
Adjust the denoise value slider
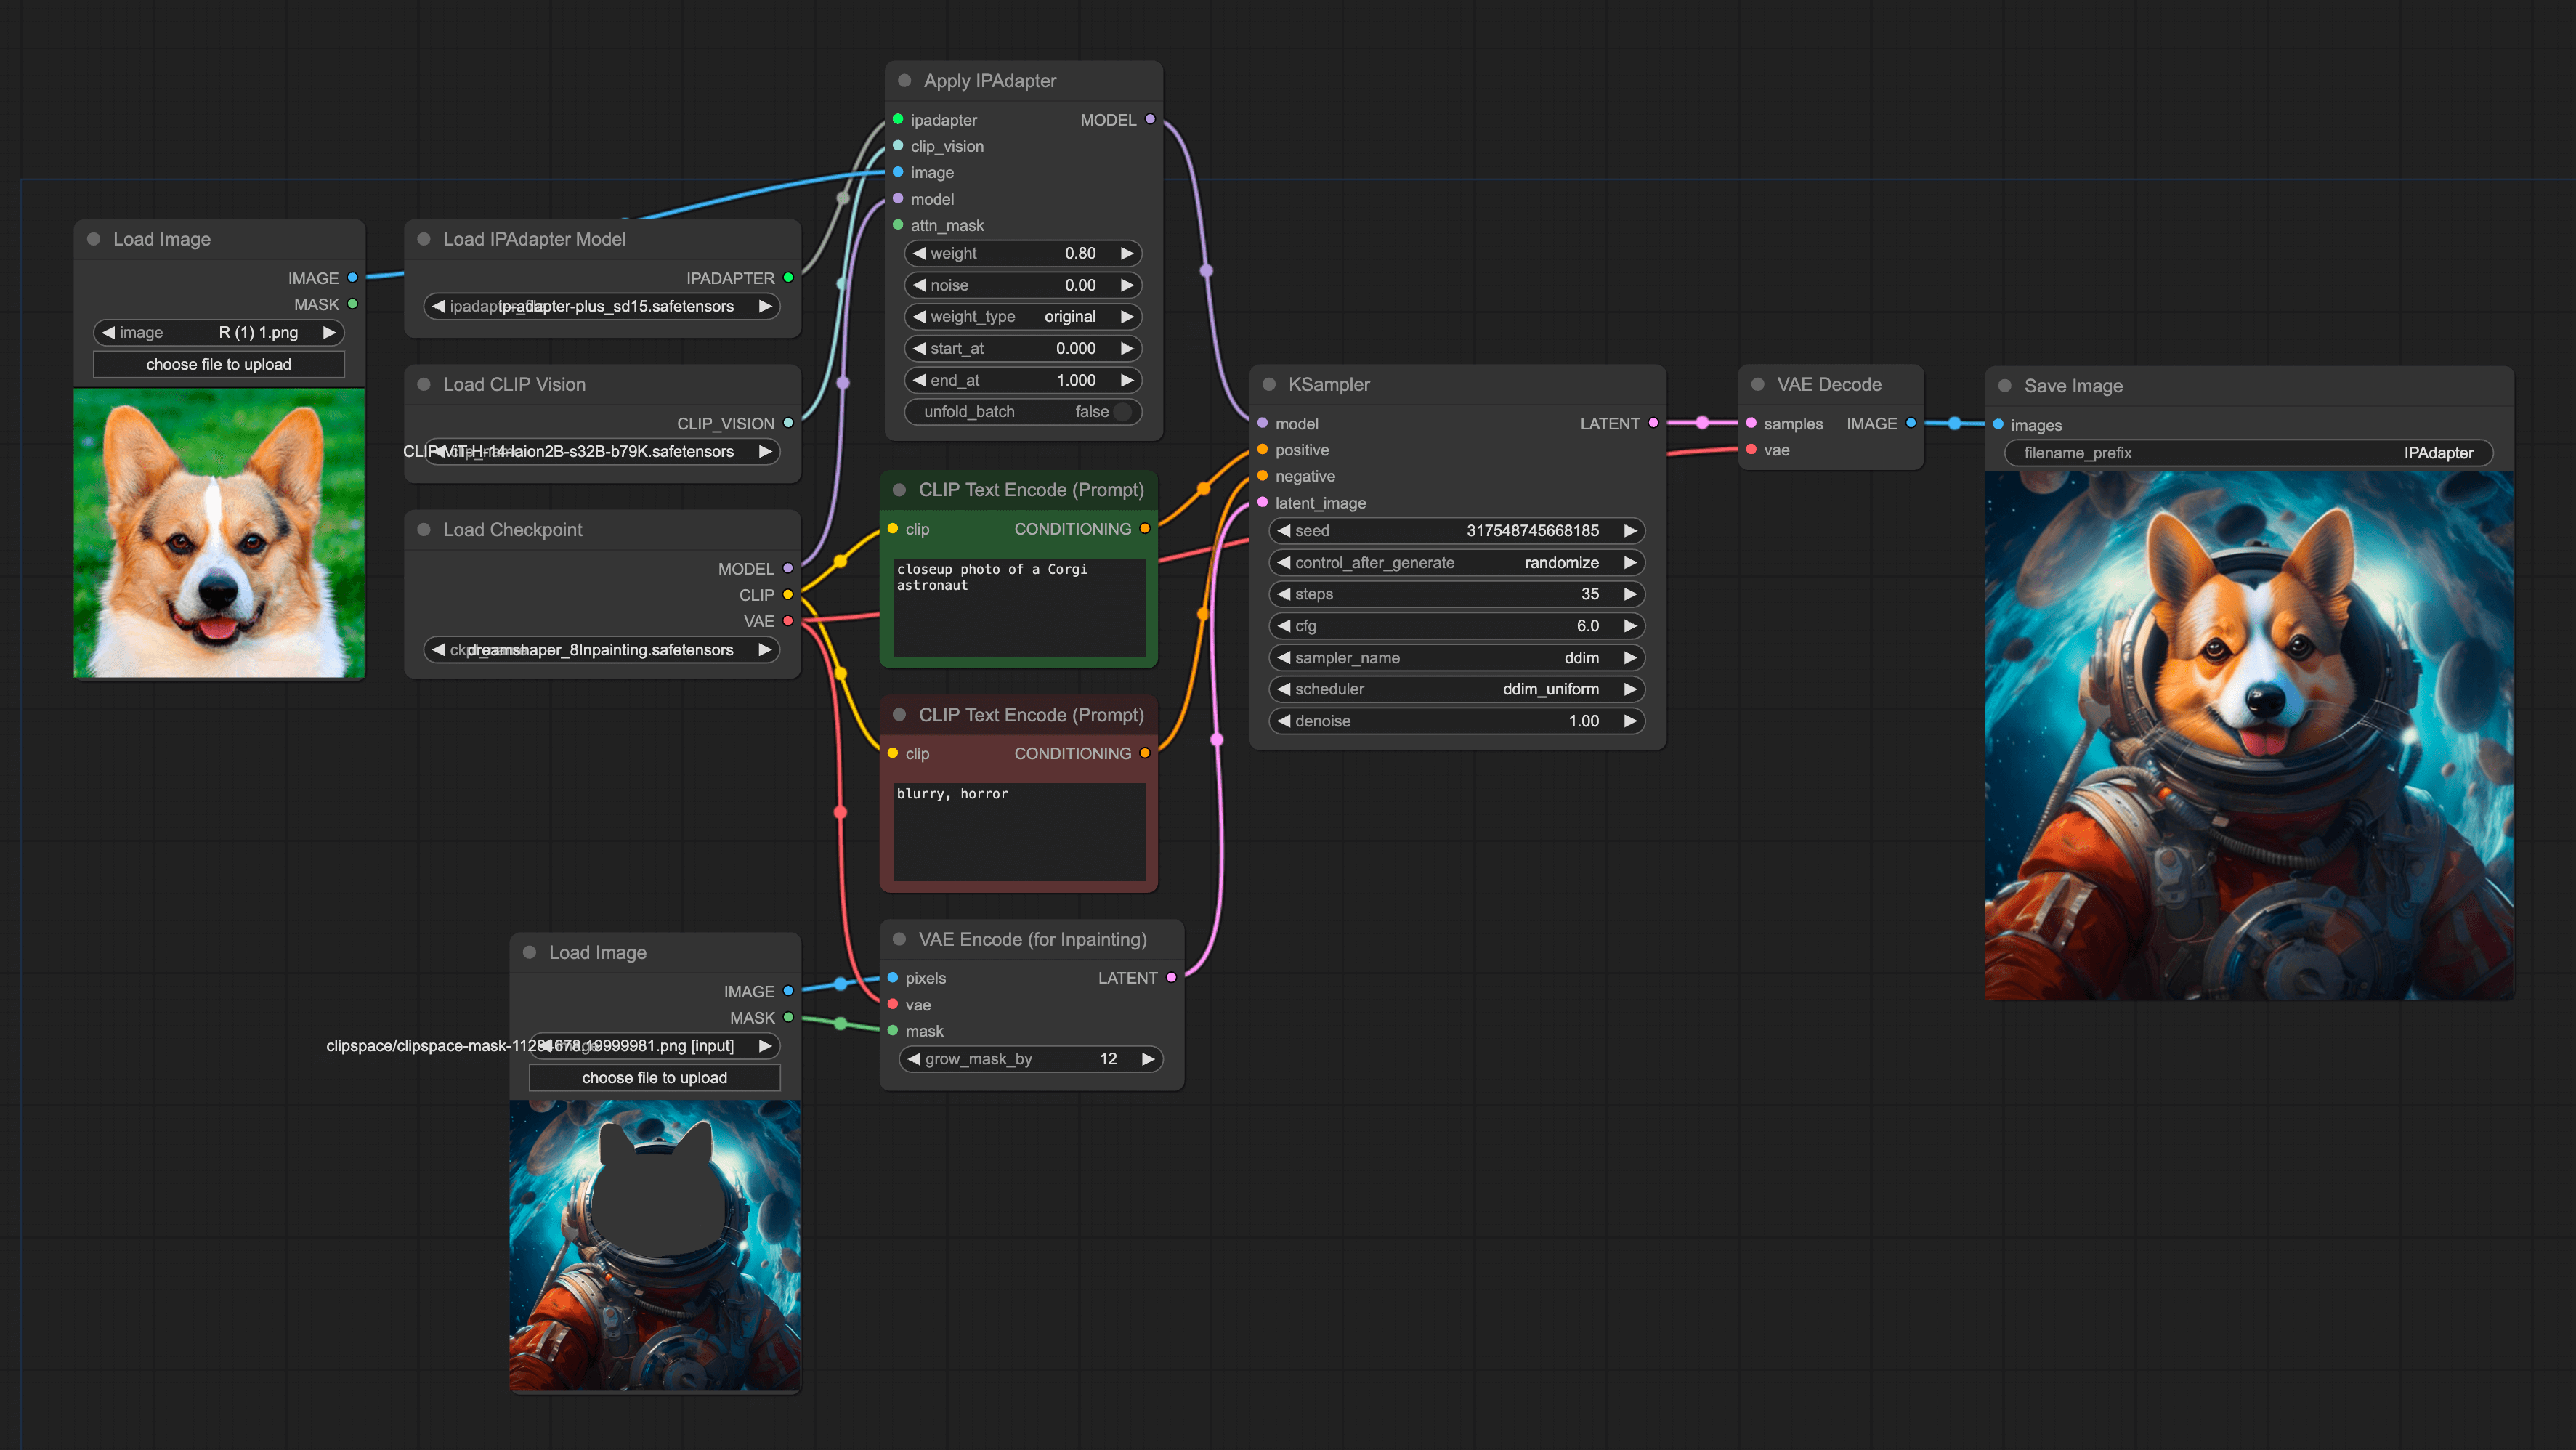click(1457, 721)
